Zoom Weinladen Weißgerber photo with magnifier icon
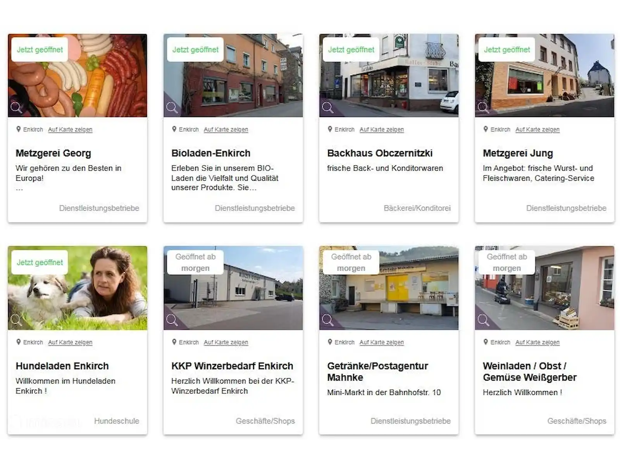Image resolution: width=620 pixels, height=465 pixels. (484, 320)
